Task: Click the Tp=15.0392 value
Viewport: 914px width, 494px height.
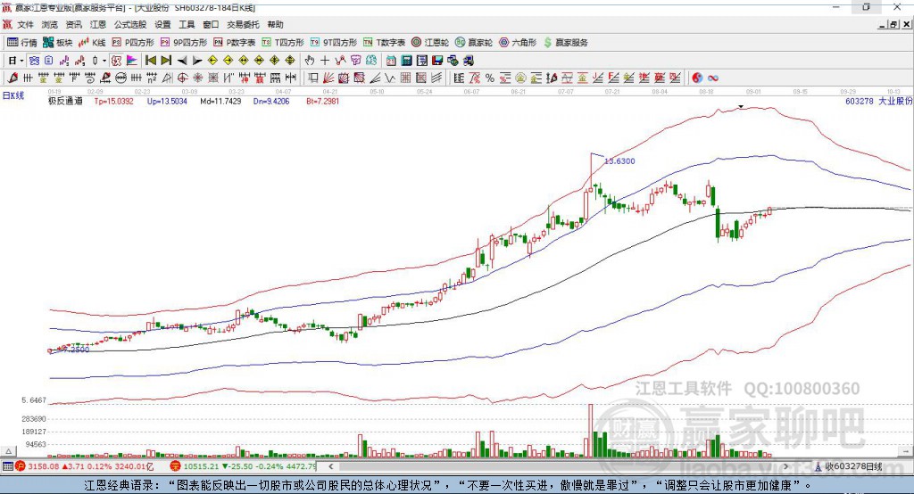Action: (113, 101)
